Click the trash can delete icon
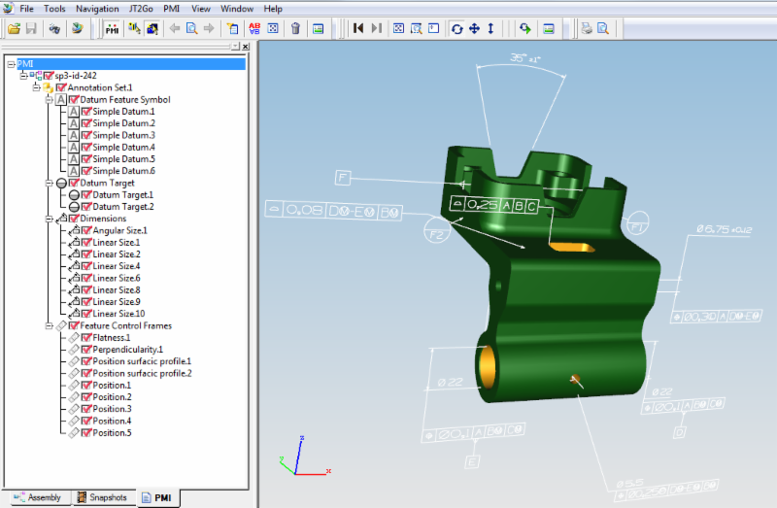This screenshot has height=508, width=777. [x=295, y=29]
